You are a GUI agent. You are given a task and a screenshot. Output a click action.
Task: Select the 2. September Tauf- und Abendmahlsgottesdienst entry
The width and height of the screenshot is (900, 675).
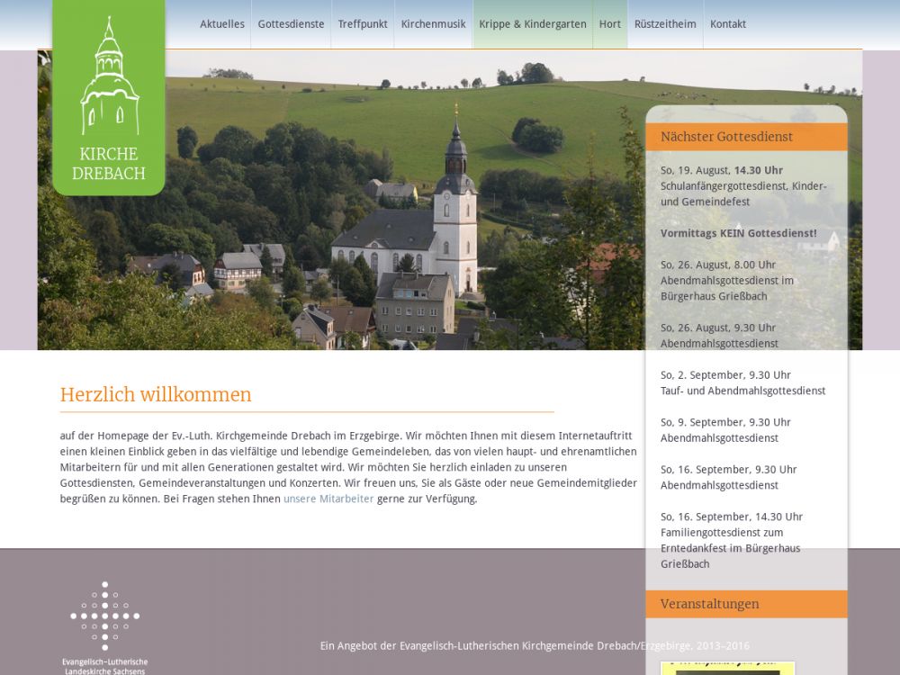point(742,383)
